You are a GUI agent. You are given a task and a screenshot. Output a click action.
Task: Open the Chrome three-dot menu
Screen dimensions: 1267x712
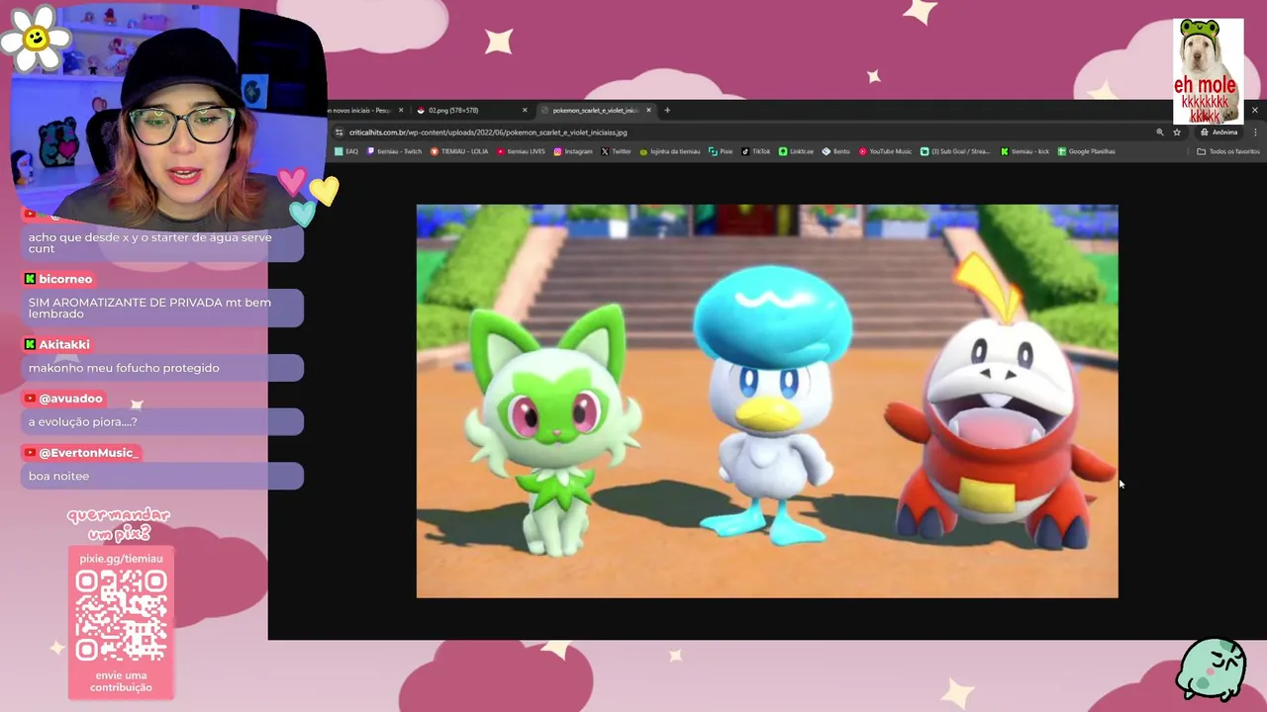[x=1255, y=132]
